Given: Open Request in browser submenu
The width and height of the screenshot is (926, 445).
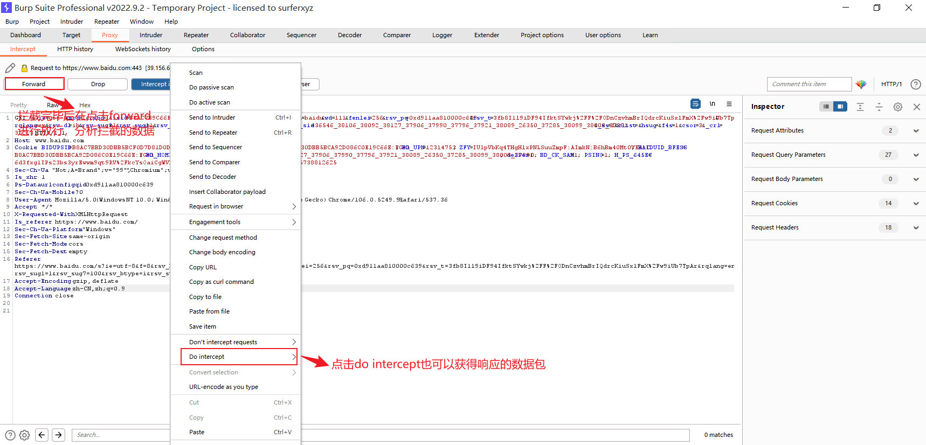Looking at the screenshot, I should (x=236, y=206).
